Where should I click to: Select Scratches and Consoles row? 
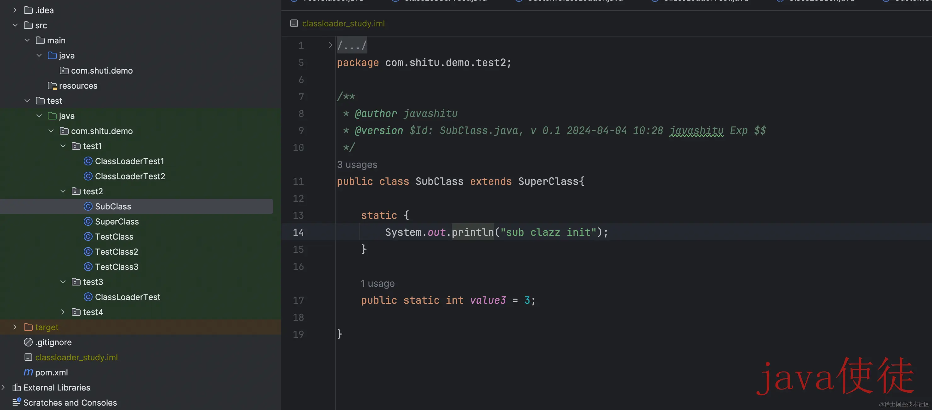140,402
